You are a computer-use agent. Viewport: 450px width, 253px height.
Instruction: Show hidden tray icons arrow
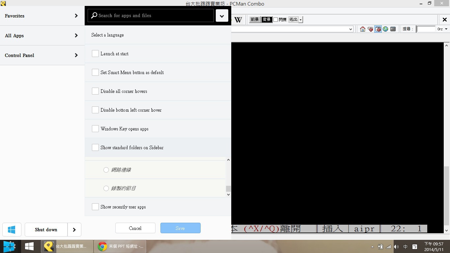(372, 247)
